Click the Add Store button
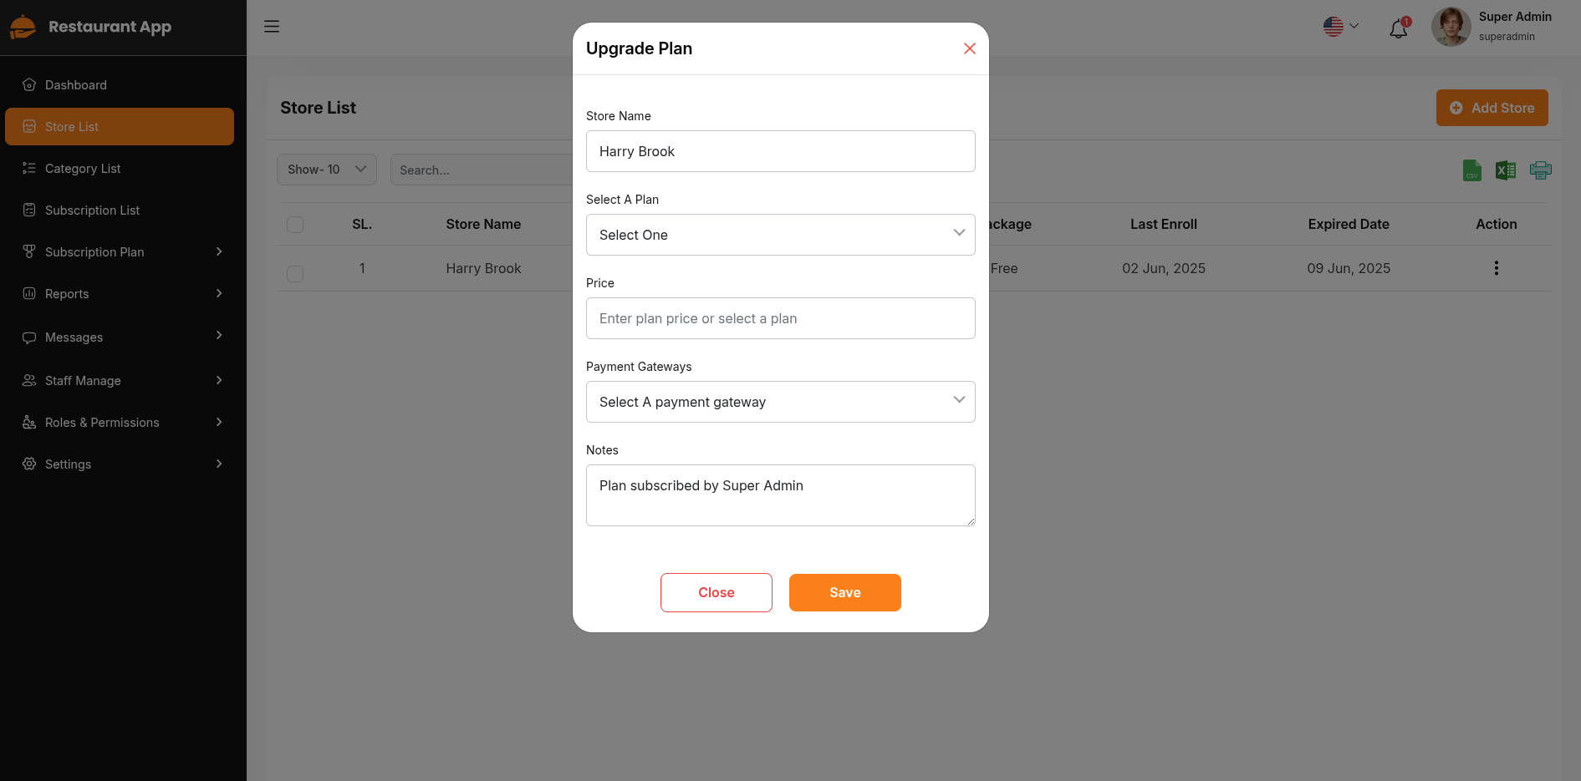The height and width of the screenshot is (781, 1581). tap(1492, 108)
